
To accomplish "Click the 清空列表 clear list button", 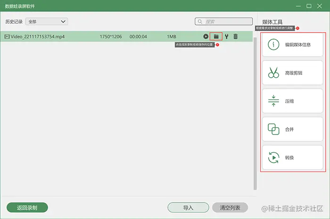I will tap(230, 208).
